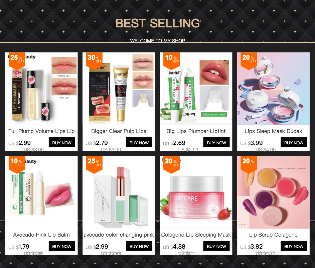Viewport: 315px width, 268px height.
Task: Click BUY NOW under Lips Sleep Mask Dudak
Action: (x=294, y=142)
